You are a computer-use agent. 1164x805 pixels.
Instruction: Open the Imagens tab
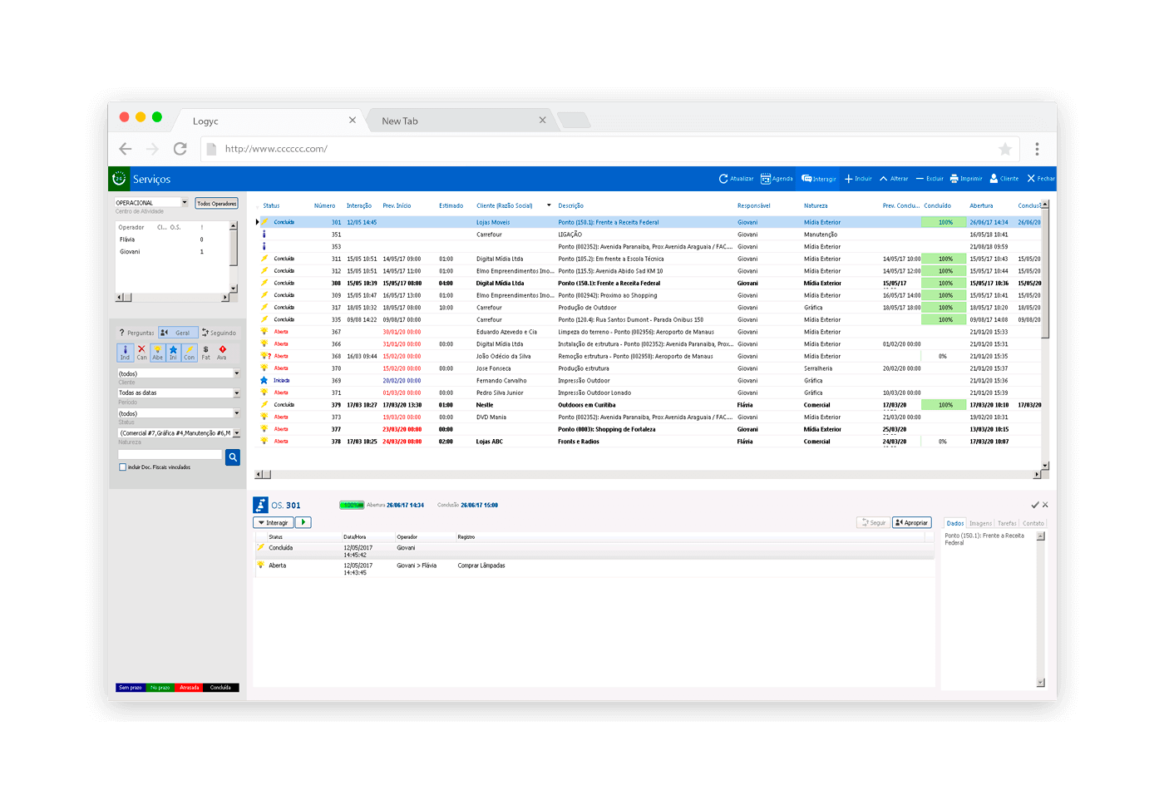pos(980,523)
